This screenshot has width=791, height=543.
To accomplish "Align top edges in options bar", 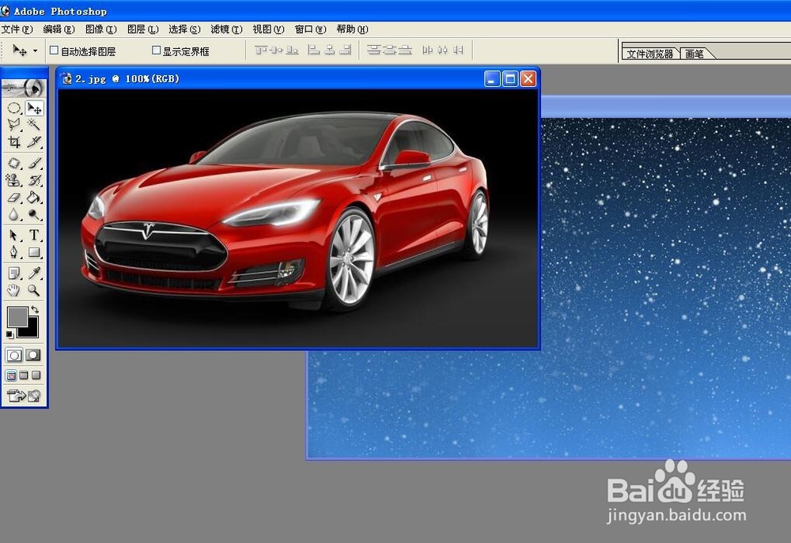I will pos(261,50).
